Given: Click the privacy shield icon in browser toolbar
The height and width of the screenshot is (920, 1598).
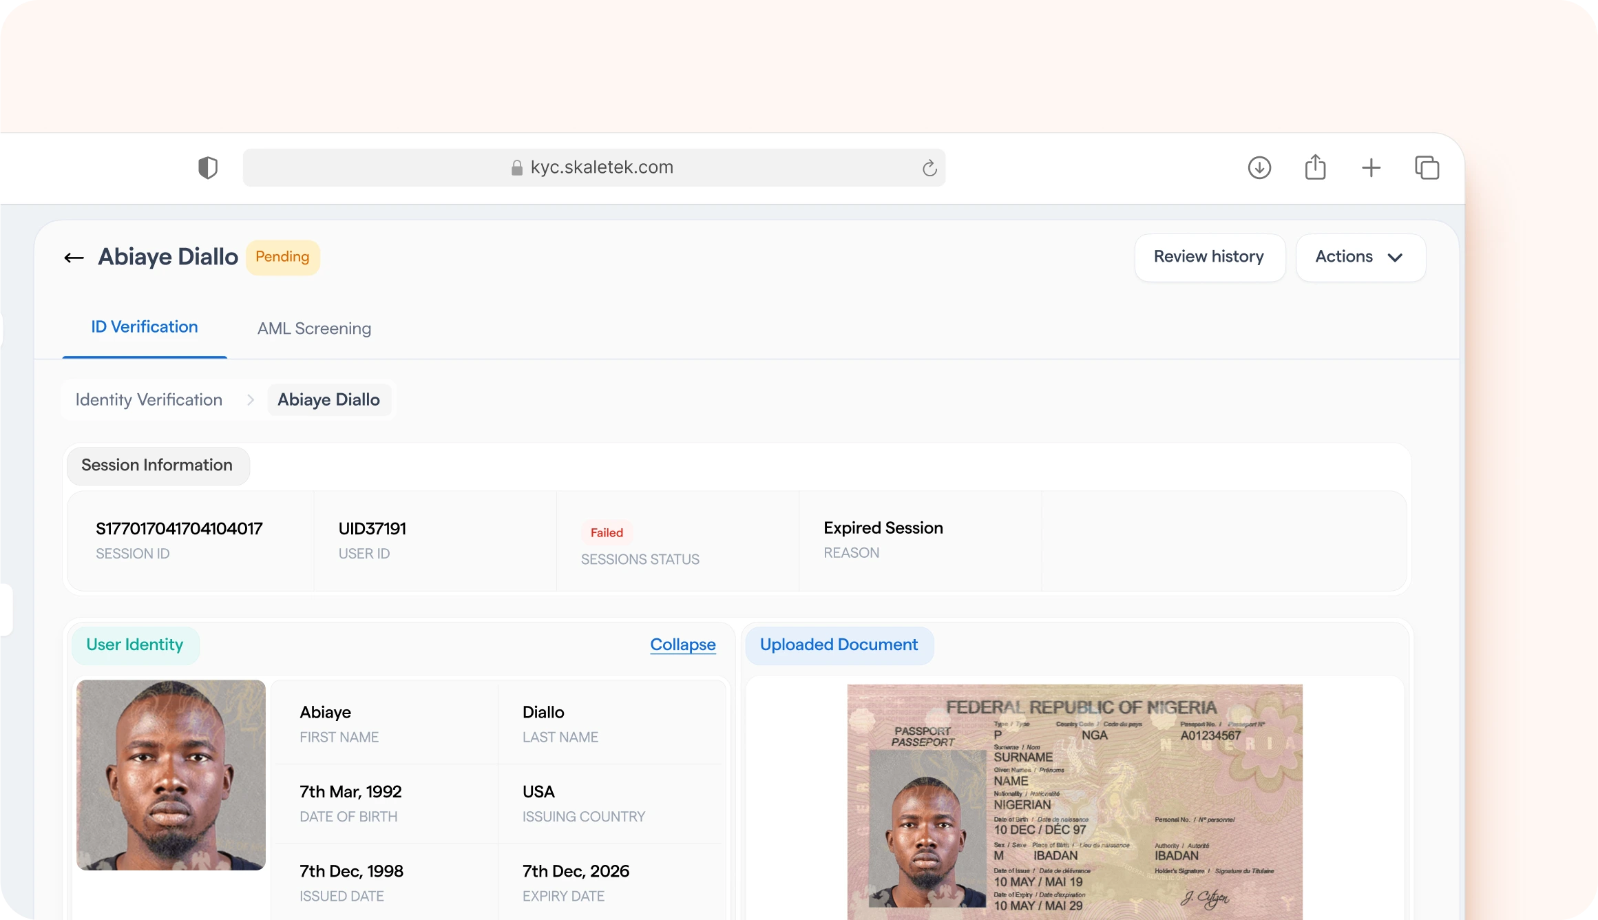Looking at the screenshot, I should [208, 167].
